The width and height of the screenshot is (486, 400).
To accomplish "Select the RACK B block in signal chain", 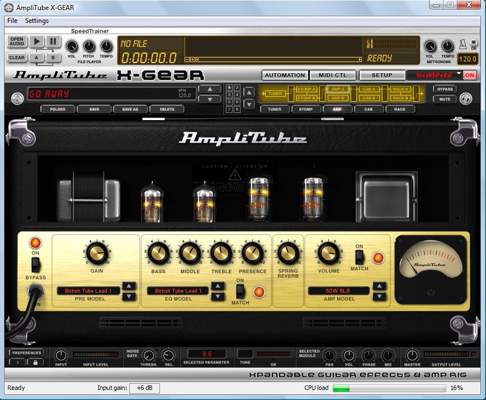I will 400,98.
